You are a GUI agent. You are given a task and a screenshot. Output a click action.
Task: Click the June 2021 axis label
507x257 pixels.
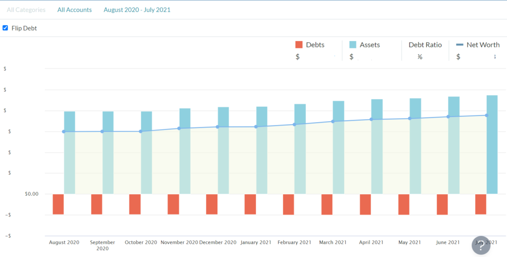pos(448,242)
